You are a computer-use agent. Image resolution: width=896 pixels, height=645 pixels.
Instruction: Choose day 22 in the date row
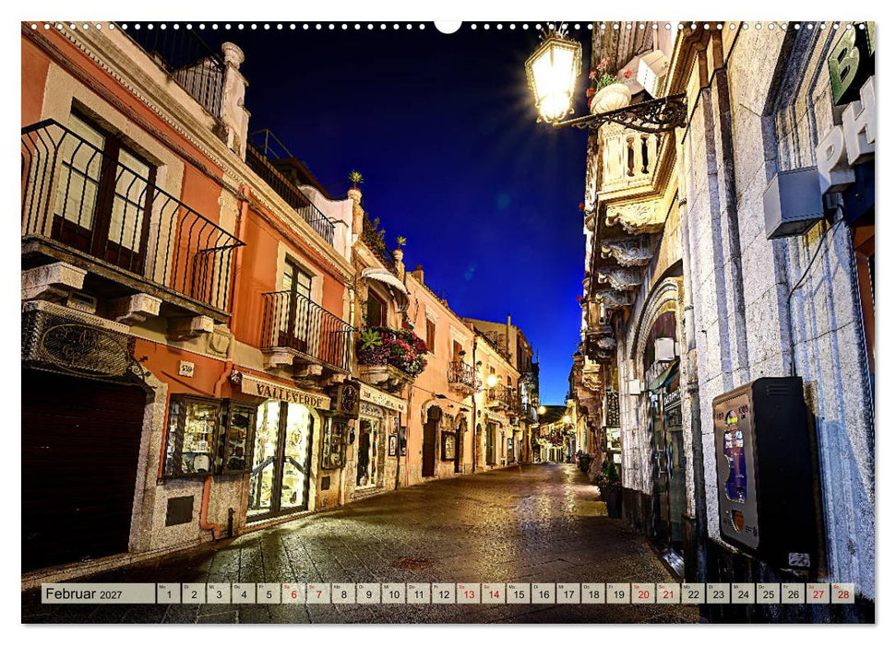[x=693, y=593]
